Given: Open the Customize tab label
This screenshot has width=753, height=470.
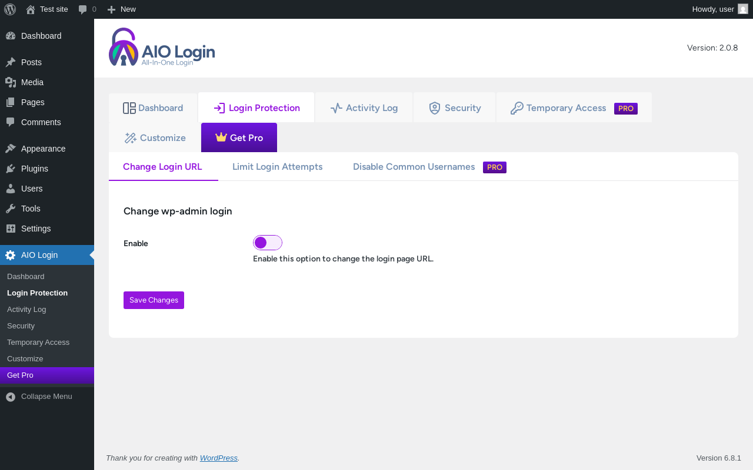Looking at the screenshot, I should pos(163,138).
